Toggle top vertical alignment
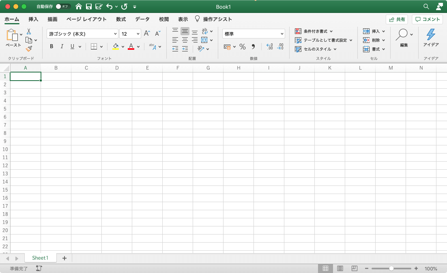Image resolution: width=447 pixels, height=273 pixels. coord(175,31)
